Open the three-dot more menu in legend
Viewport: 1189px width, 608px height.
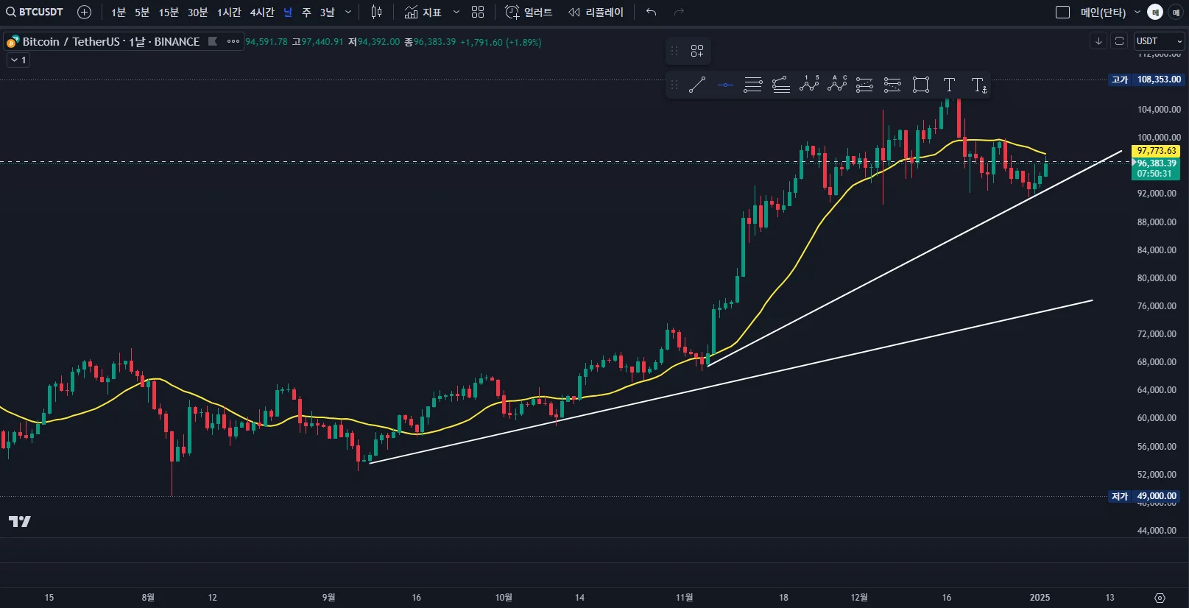[x=233, y=41]
